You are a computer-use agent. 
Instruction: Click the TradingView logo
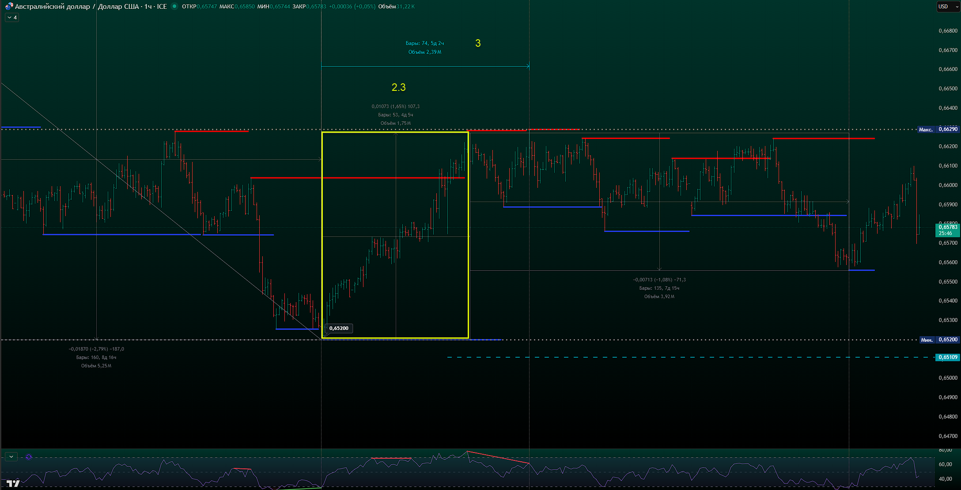[x=13, y=484]
